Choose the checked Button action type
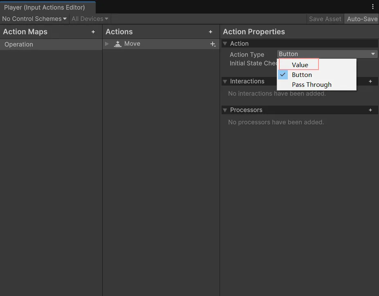The height and width of the screenshot is (296, 379). pos(302,75)
